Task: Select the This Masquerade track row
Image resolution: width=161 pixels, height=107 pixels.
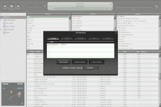Action: coord(92,88)
